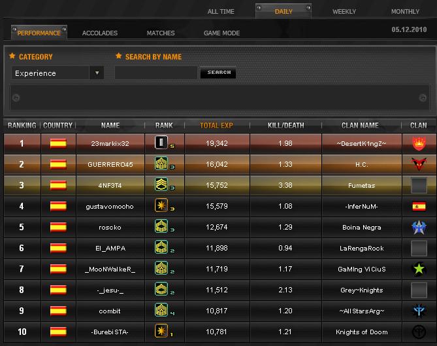The height and width of the screenshot is (346, 437).
Task: Click the Spain flag for rank 1
Action: [58, 143]
